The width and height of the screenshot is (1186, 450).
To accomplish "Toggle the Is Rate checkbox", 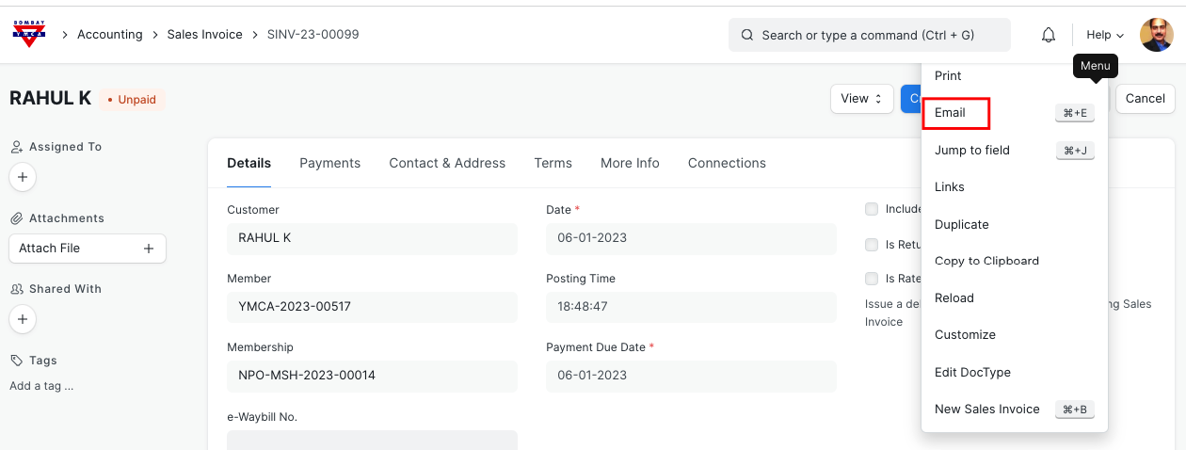I will coord(872,279).
